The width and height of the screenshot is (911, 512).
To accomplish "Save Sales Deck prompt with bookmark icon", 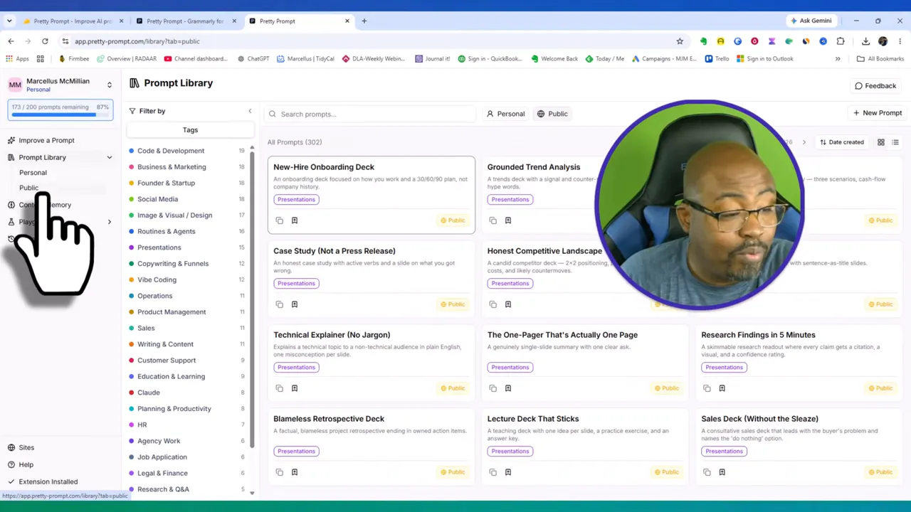I will tap(722, 472).
